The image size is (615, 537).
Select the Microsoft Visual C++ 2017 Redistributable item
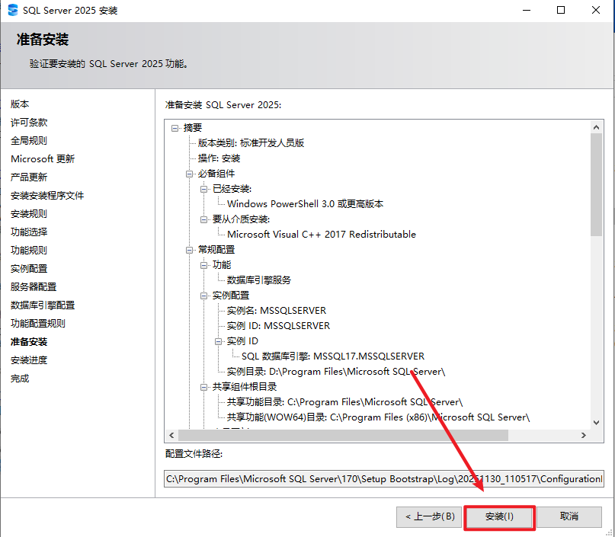pos(321,235)
